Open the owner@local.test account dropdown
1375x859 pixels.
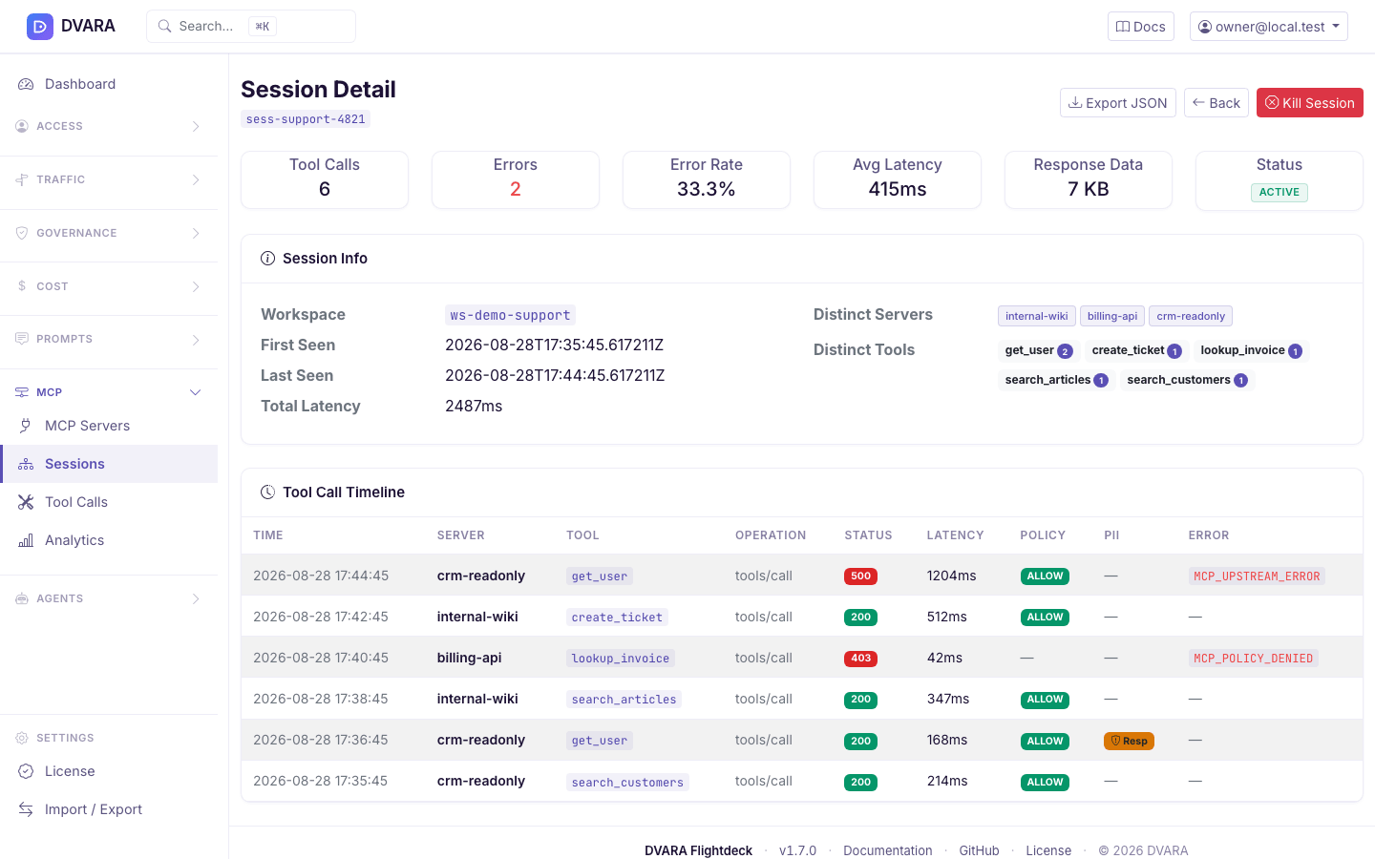(x=1268, y=27)
